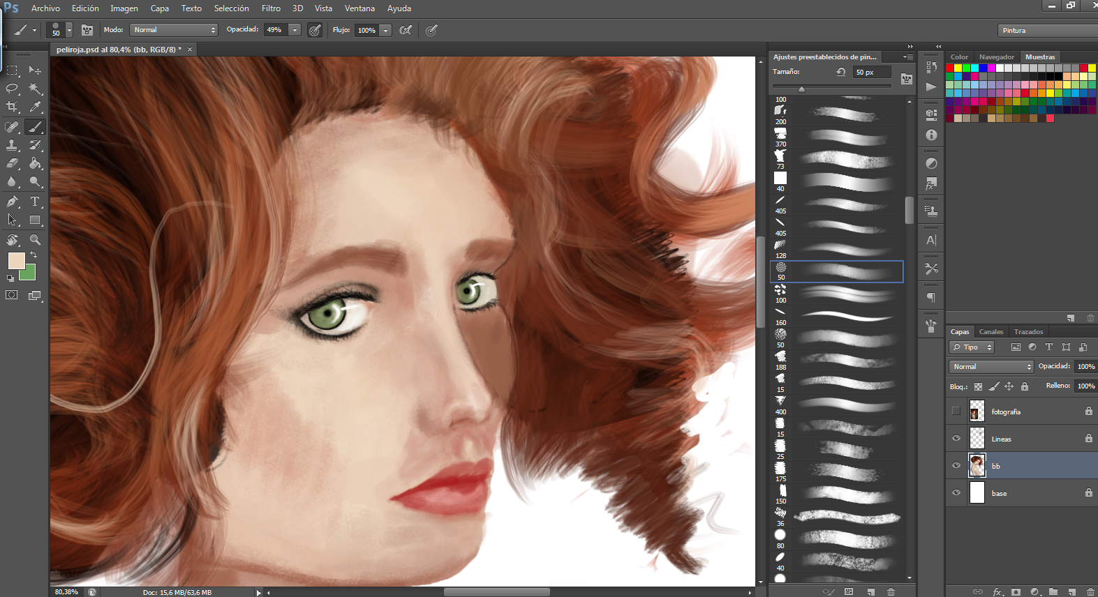Open the brush presets panel menu
The width and height of the screenshot is (1098, 597).
pyautogui.click(x=908, y=57)
